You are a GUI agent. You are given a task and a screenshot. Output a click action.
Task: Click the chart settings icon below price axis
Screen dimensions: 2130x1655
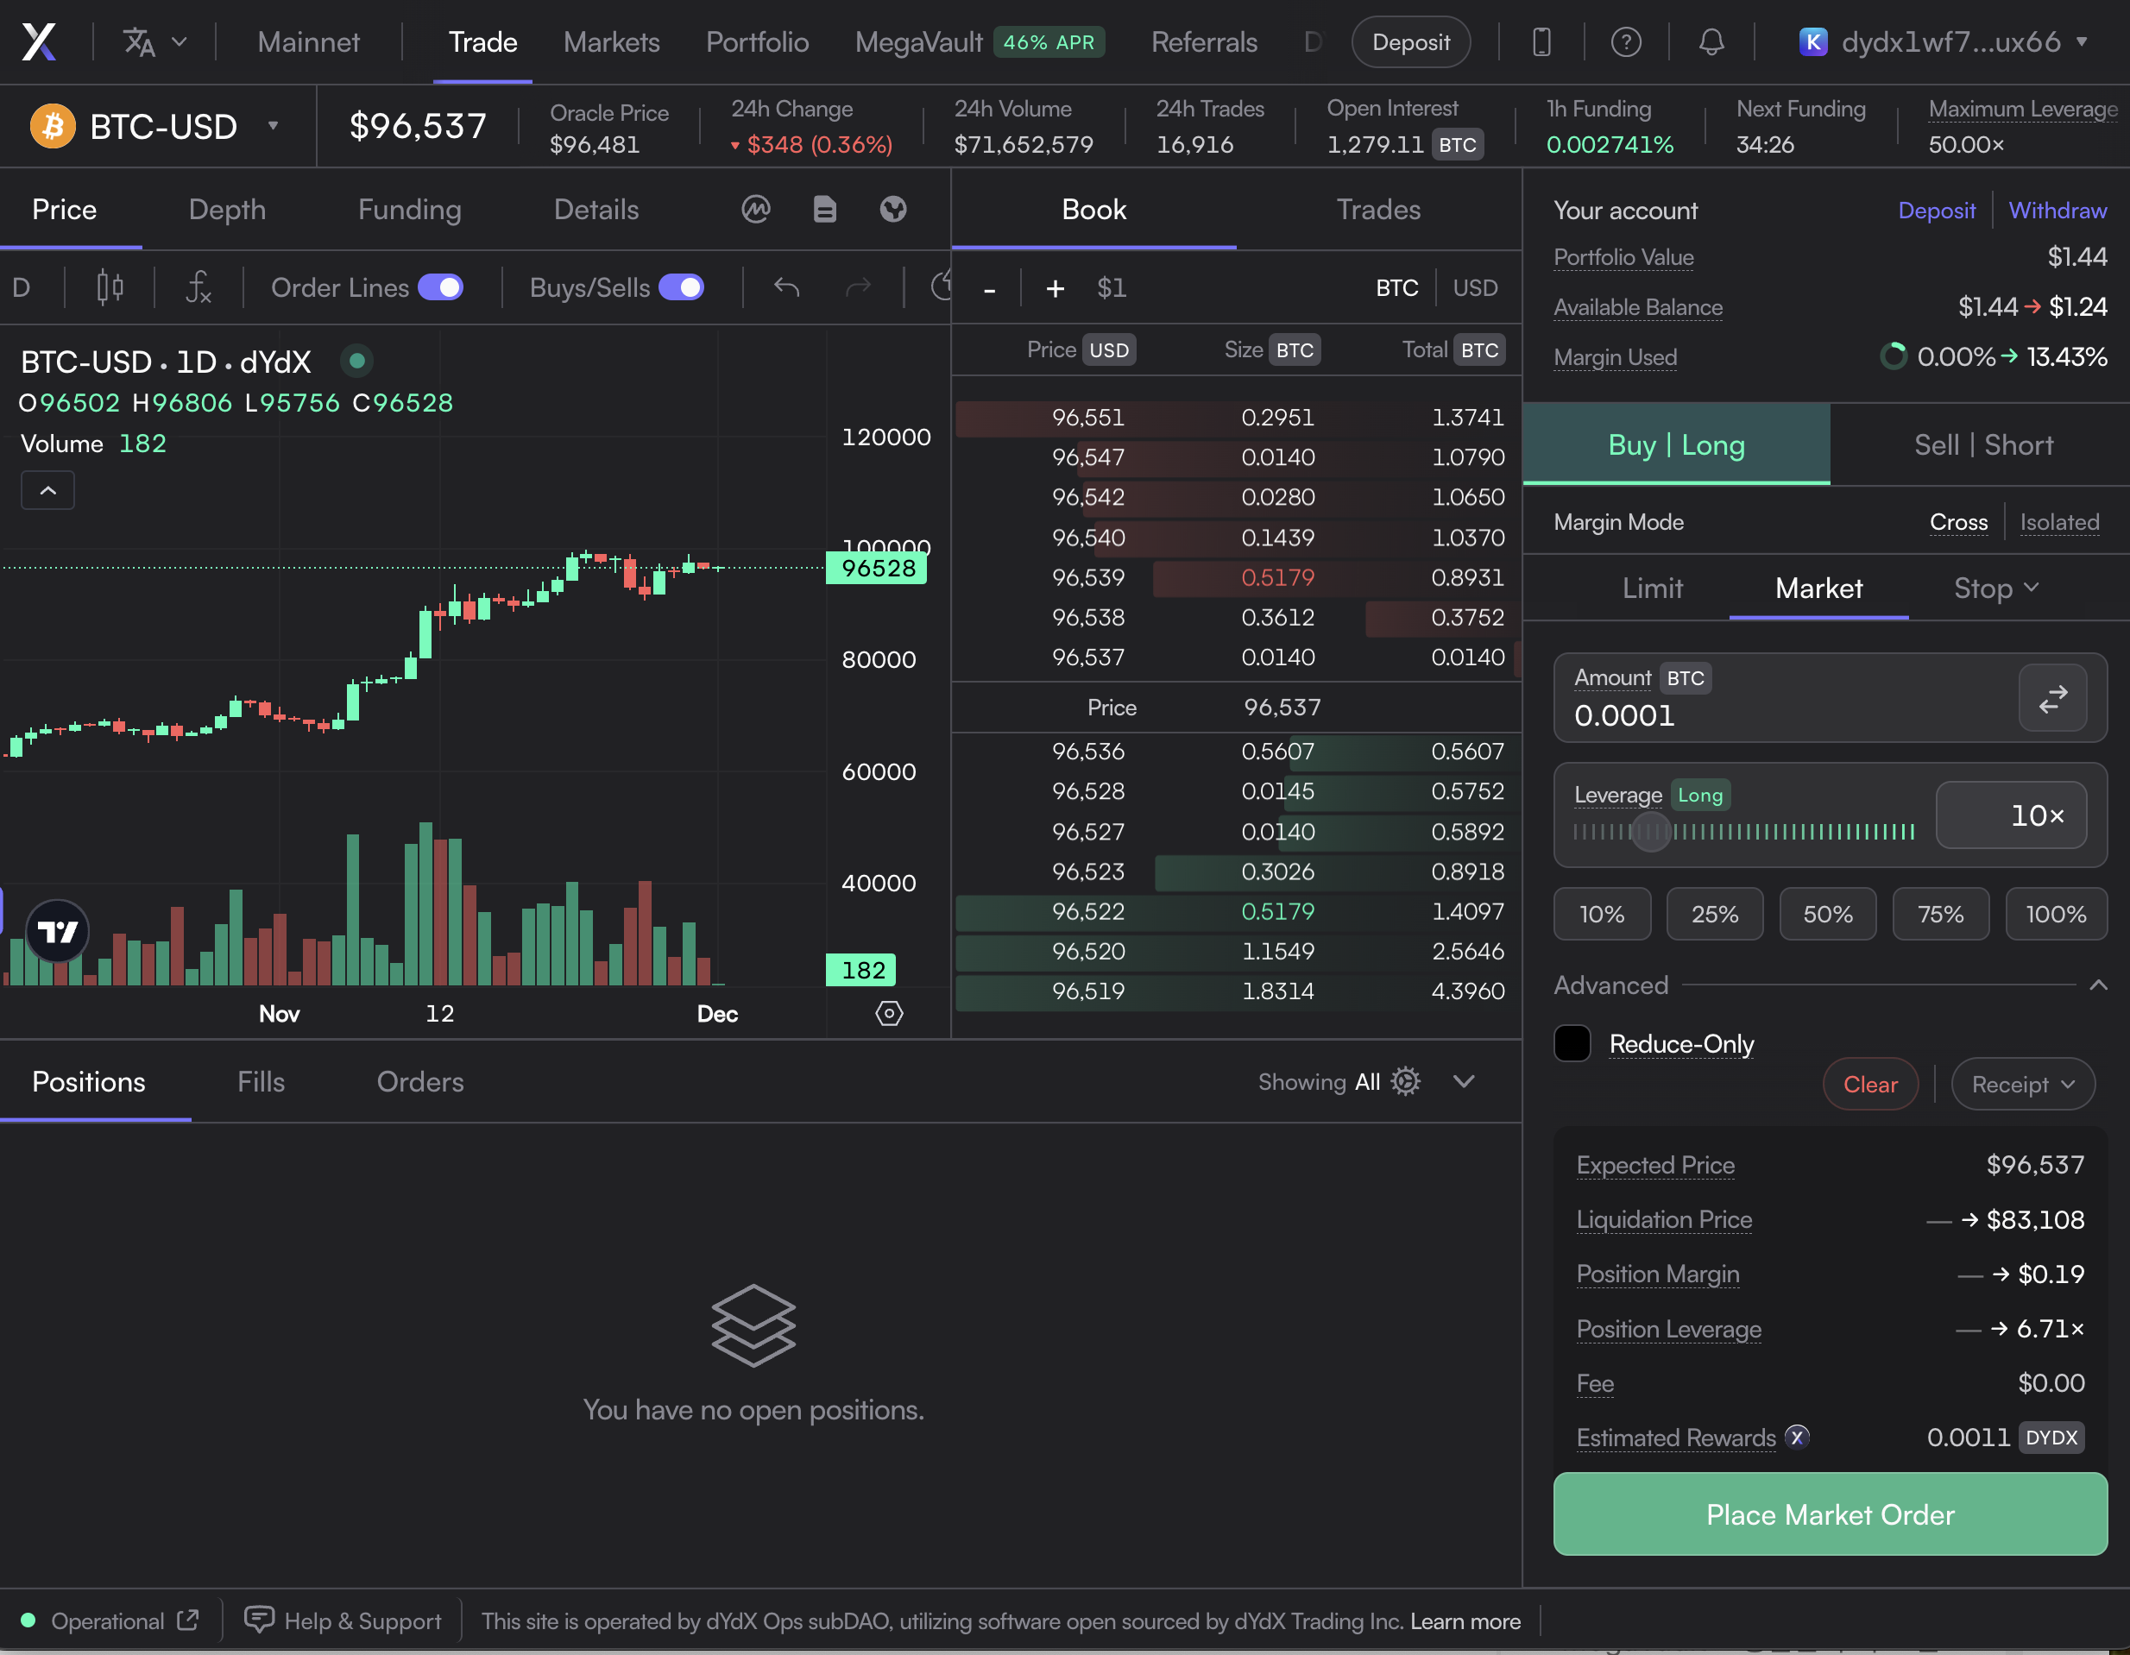click(x=888, y=1013)
